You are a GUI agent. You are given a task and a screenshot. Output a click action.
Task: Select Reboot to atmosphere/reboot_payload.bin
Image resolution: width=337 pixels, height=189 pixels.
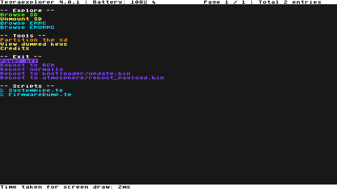82,78
